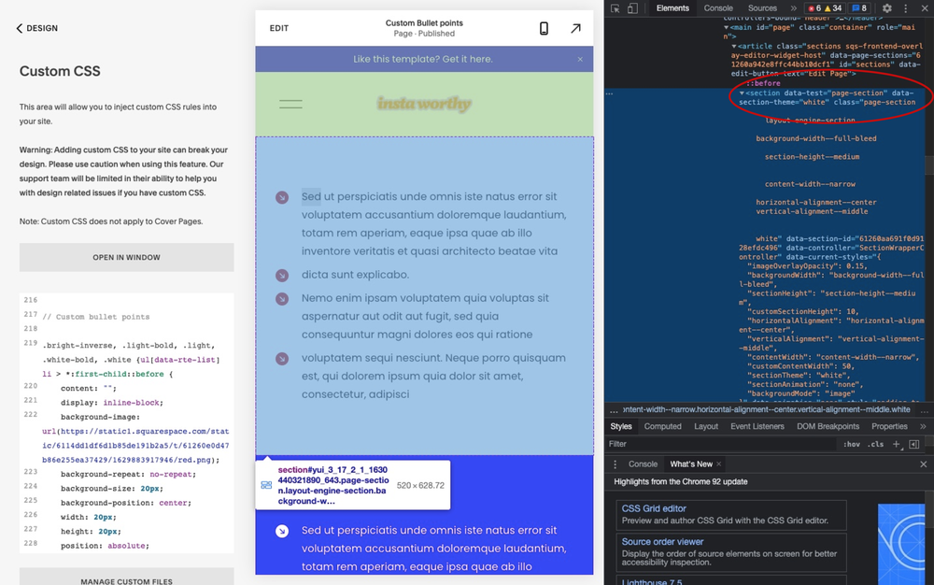Open more Styles tabs with the chevron
934x585 pixels.
(x=923, y=426)
